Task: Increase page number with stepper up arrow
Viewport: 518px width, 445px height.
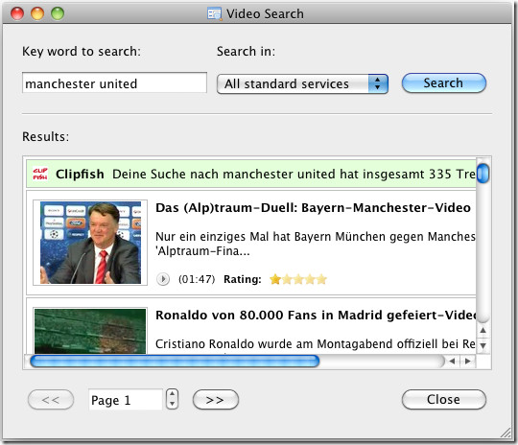Action: (172, 394)
